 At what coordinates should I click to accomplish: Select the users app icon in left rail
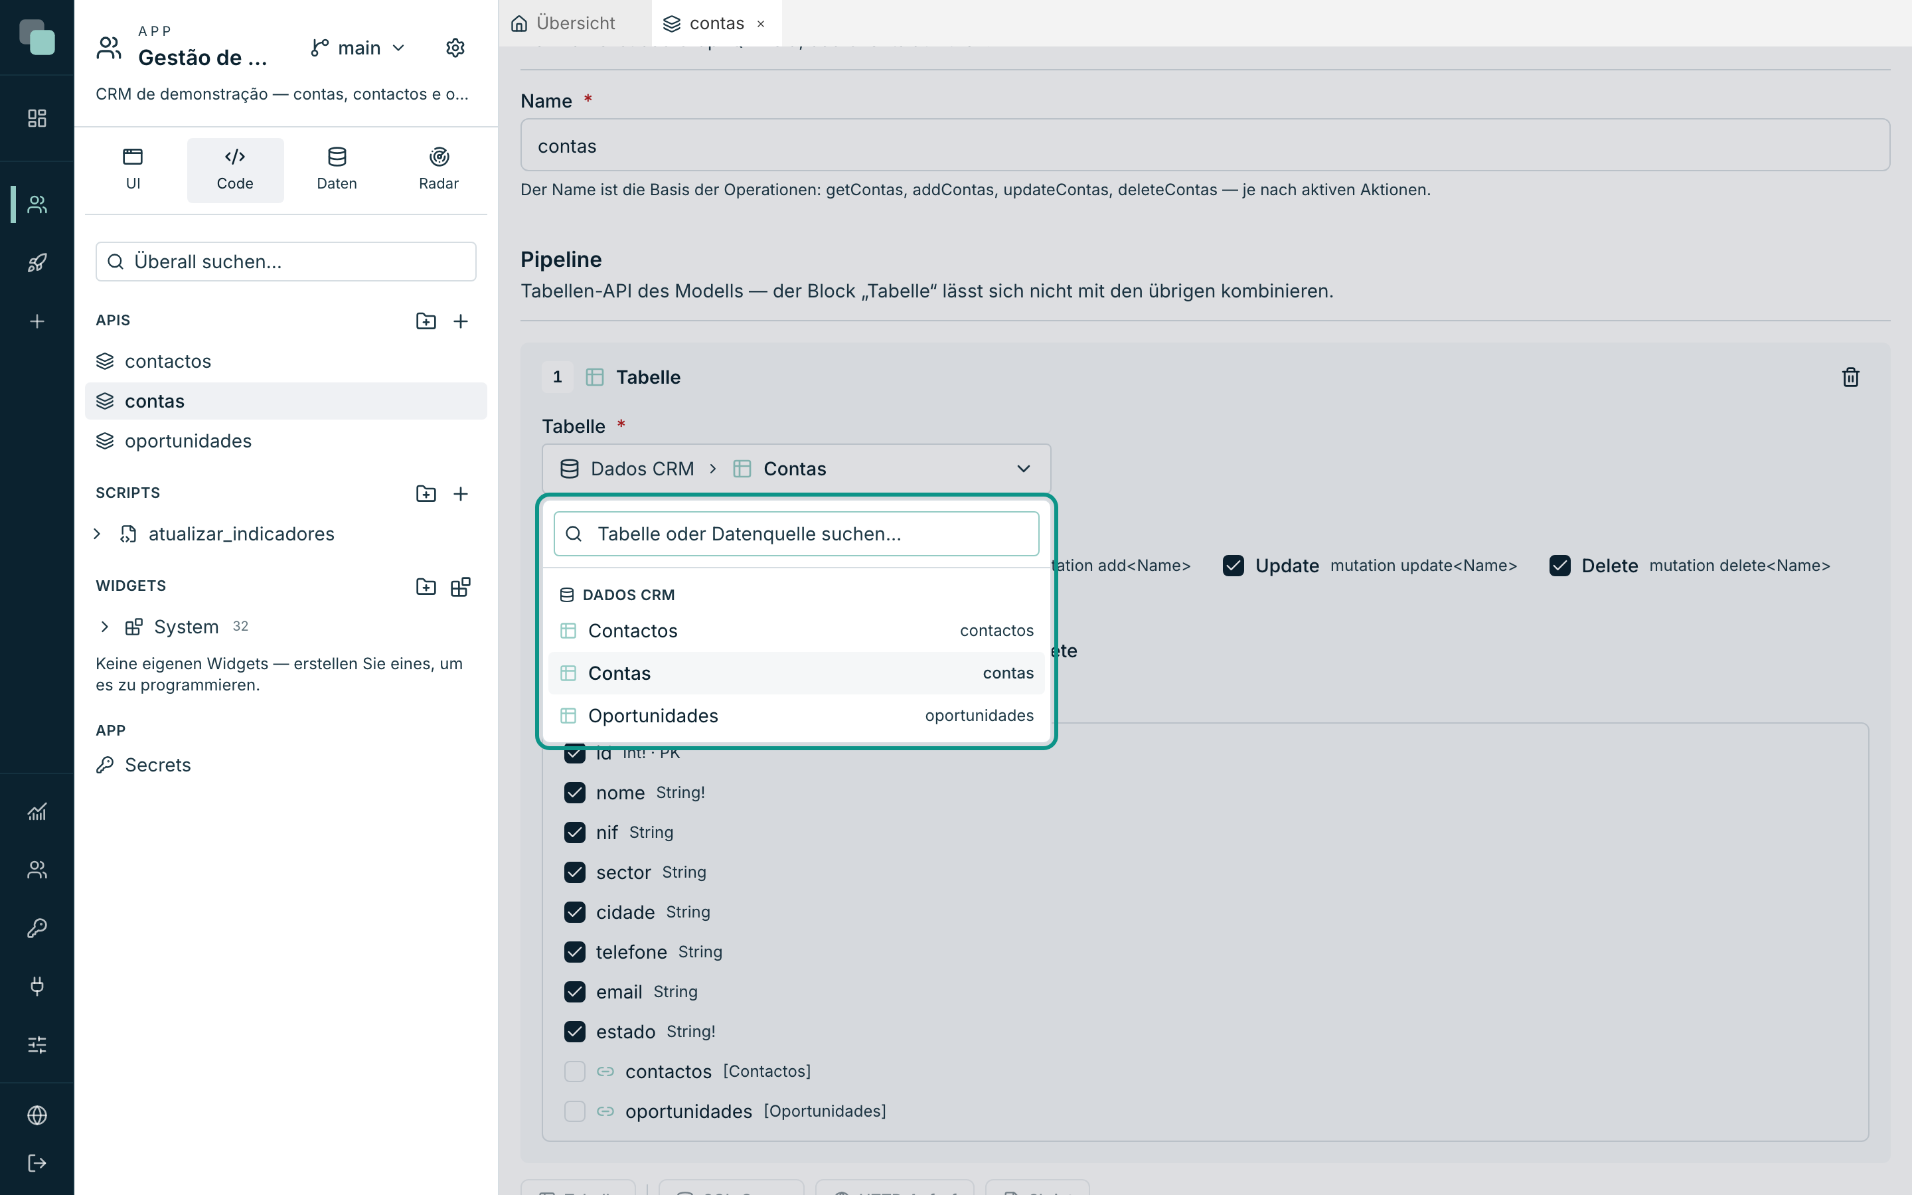[x=37, y=204]
